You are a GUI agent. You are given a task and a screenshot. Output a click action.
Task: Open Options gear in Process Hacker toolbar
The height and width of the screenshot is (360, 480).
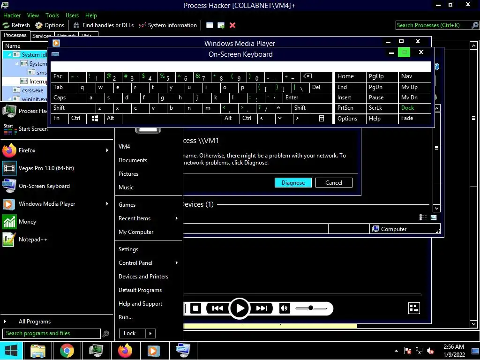tap(50, 25)
